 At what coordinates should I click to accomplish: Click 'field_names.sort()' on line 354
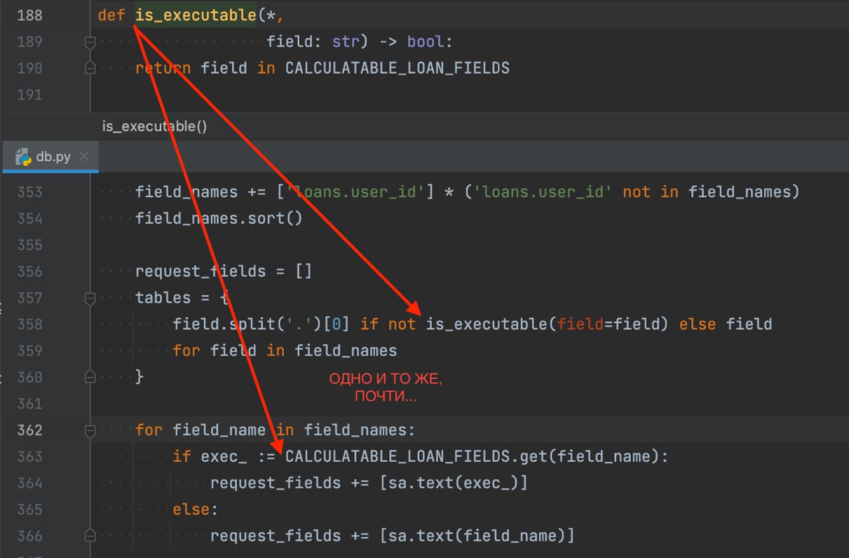point(219,218)
